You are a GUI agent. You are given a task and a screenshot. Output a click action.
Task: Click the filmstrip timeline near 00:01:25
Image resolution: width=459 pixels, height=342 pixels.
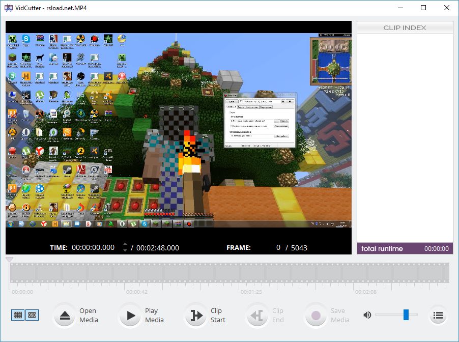tap(251, 273)
